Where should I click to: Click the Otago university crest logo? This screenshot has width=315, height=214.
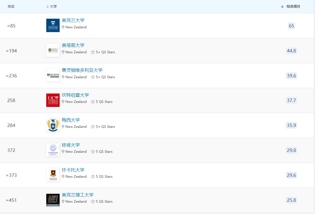point(53,50)
